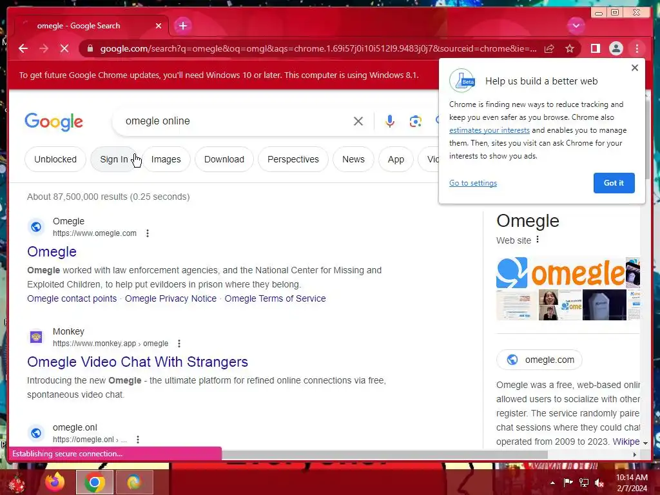Open the Omegle Terms of Service link
Image resolution: width=660 pixels, height=495 pixels.
(275, 298)
